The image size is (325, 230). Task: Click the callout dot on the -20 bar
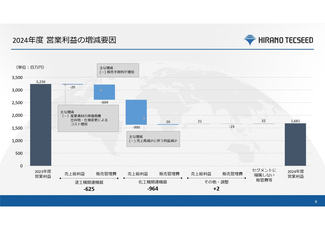pos(65,84)
